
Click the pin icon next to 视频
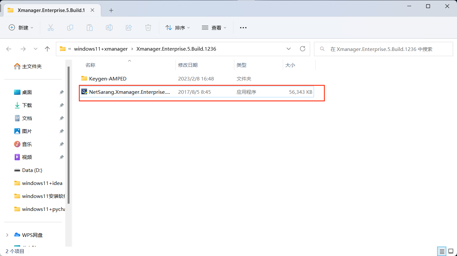point(61,157)
